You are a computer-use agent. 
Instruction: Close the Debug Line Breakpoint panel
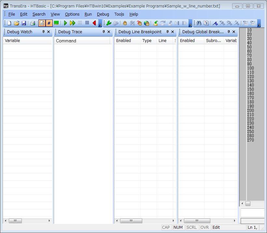point(173,32)
